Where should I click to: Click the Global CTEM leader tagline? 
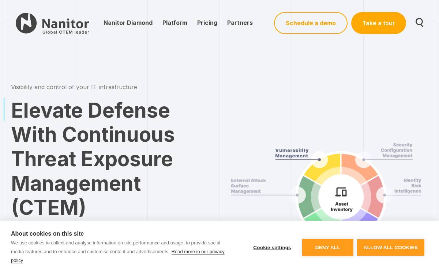66,32
